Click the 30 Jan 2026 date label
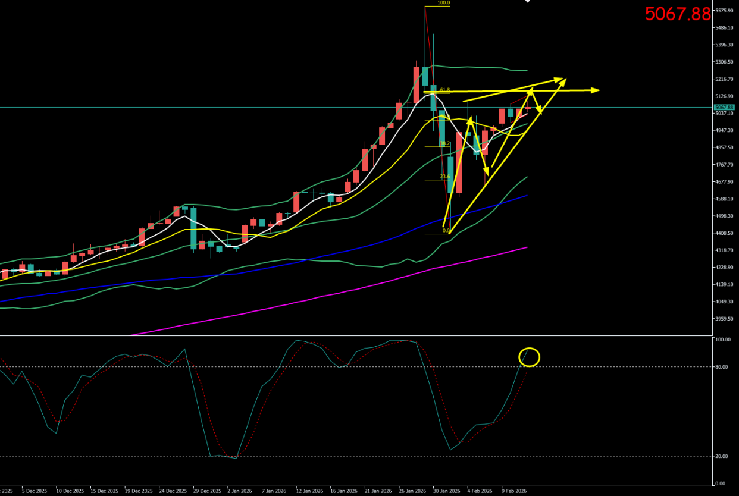Viewport: 739px width, 496px height. (446, 491)
